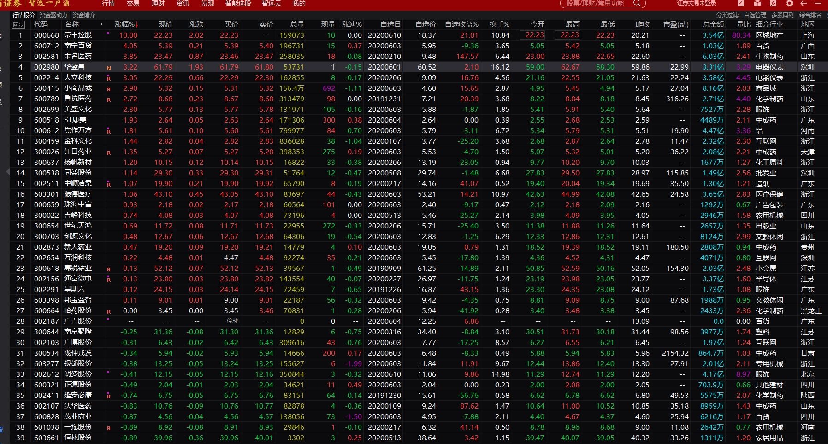Select the 华盛昌 stock row
Image resolution: width=828 pixels, height=444 pixels.
419,67
